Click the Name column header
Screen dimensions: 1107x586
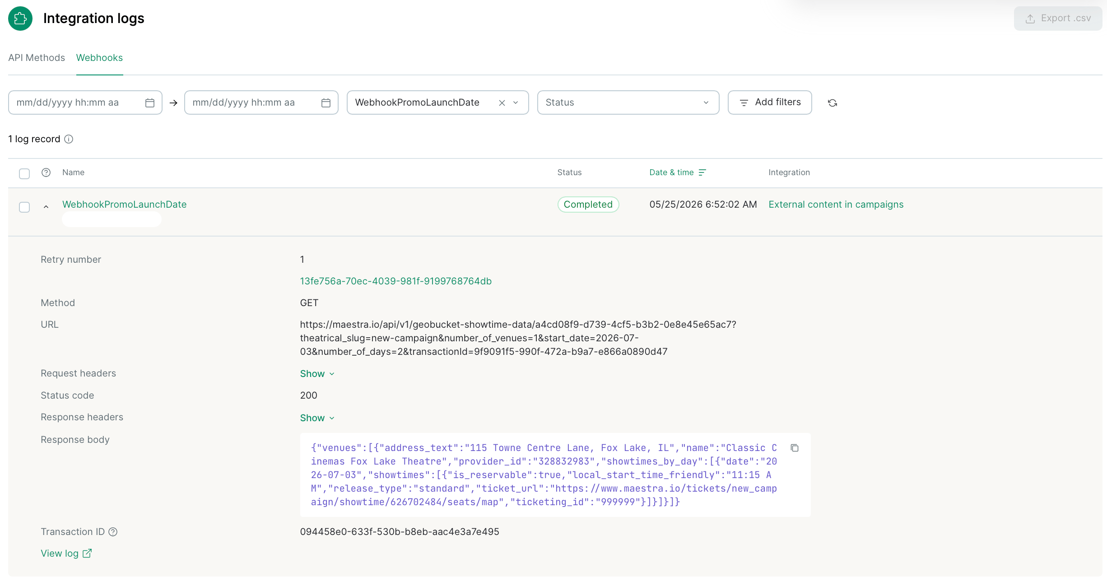(73, 172)
